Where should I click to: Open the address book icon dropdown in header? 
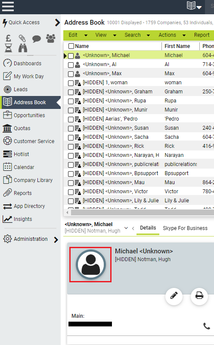pyautogui.click(x=194, y=6)
